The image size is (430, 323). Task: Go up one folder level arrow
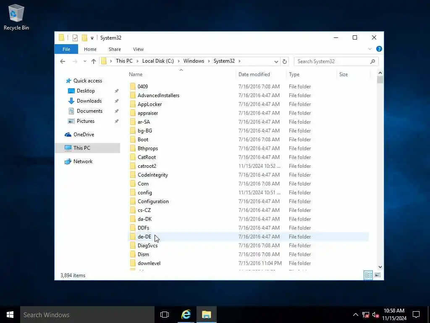click(94, 61)
